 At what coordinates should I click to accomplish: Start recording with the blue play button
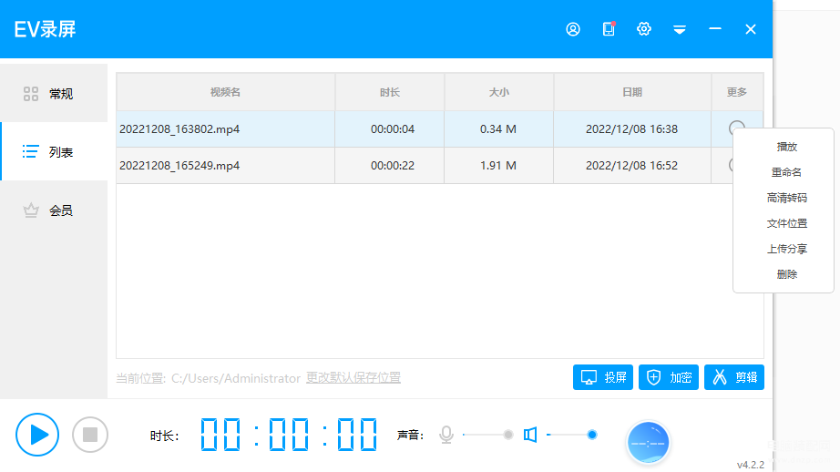click(37, 435)
